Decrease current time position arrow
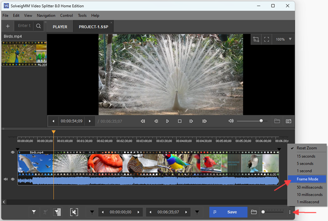The height and width of the screenshot is (221, 328). tap(53, 121)
